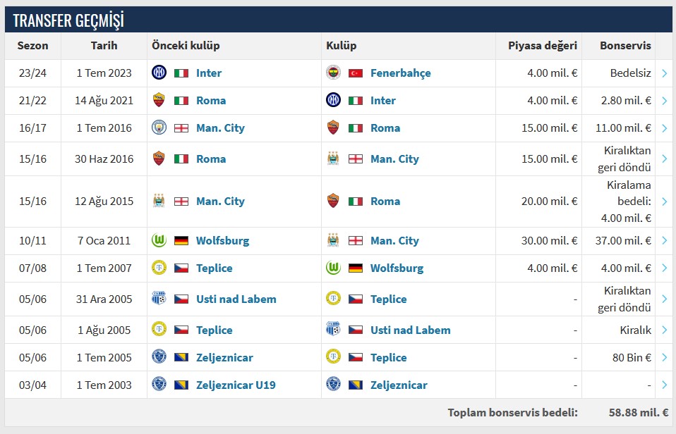Viewport: 676px width, 434px height.
Task: Open details arrow for the 80 Bin € transfer
Action: (x=665, y=357)
